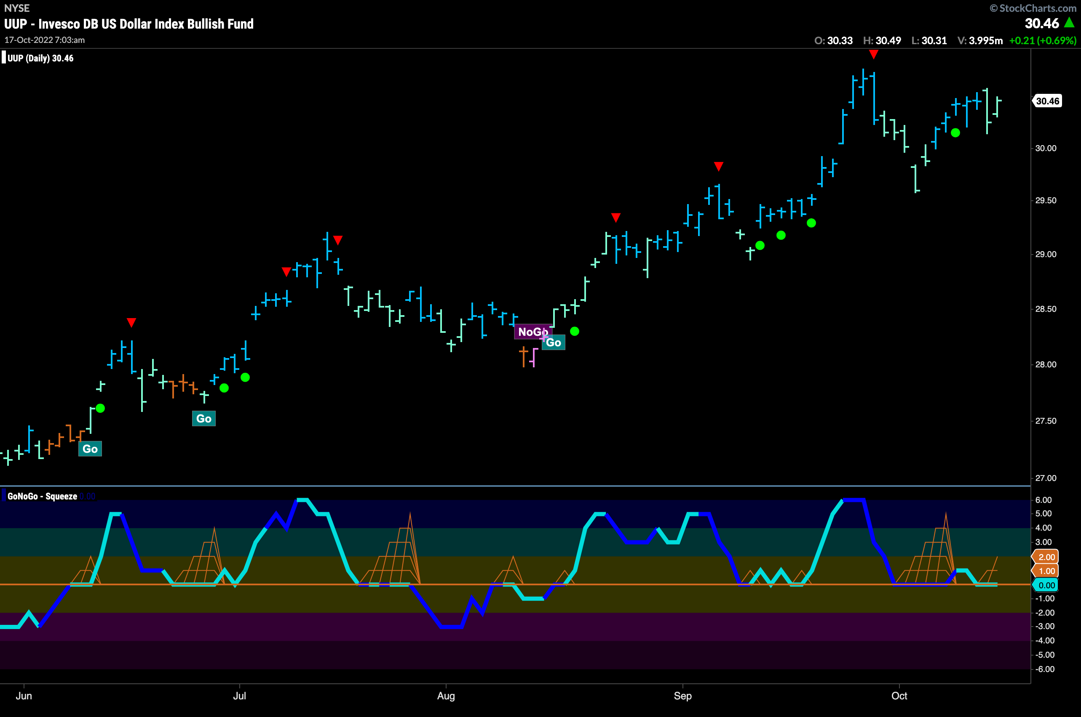Click the 27.00 price axis label

pos(1046,478)
